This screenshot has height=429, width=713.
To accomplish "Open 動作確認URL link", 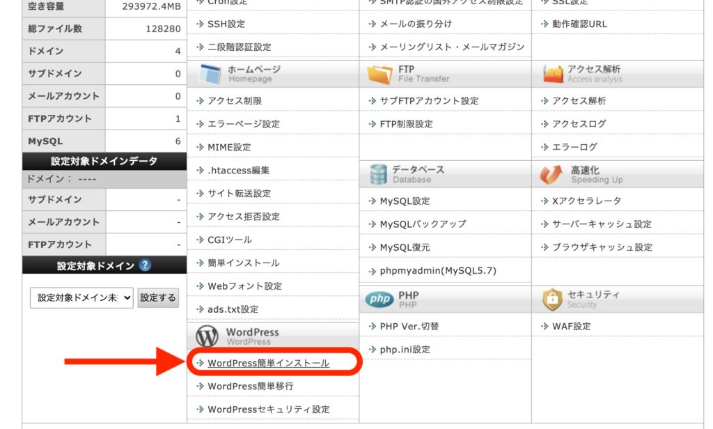I will 580,24.
